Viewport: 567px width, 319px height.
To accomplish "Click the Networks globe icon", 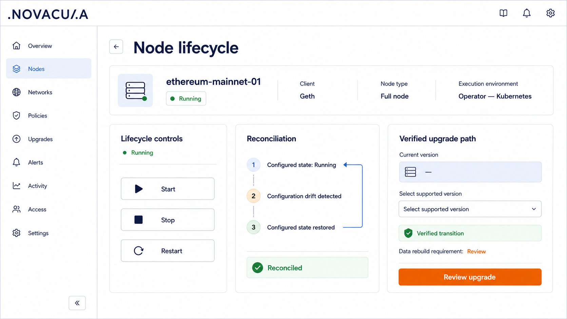I will (16, 92).
